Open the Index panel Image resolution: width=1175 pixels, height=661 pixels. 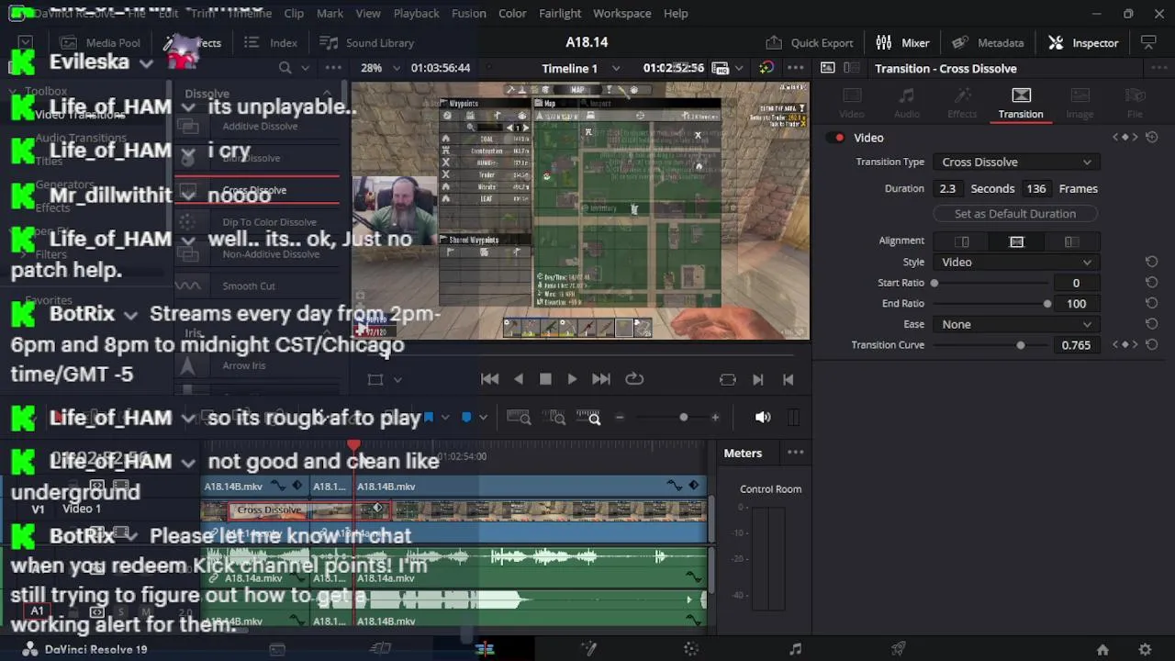click(271, 42)
